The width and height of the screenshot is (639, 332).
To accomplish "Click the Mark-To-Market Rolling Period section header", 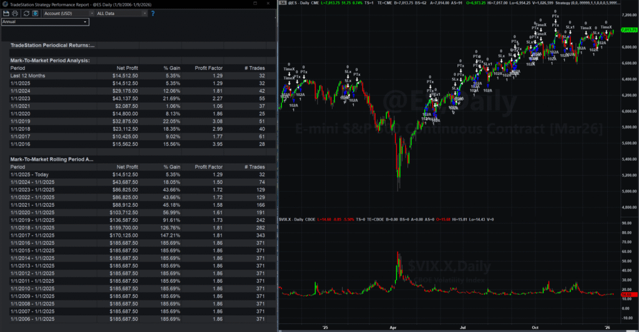I will (x=52, y=159).
